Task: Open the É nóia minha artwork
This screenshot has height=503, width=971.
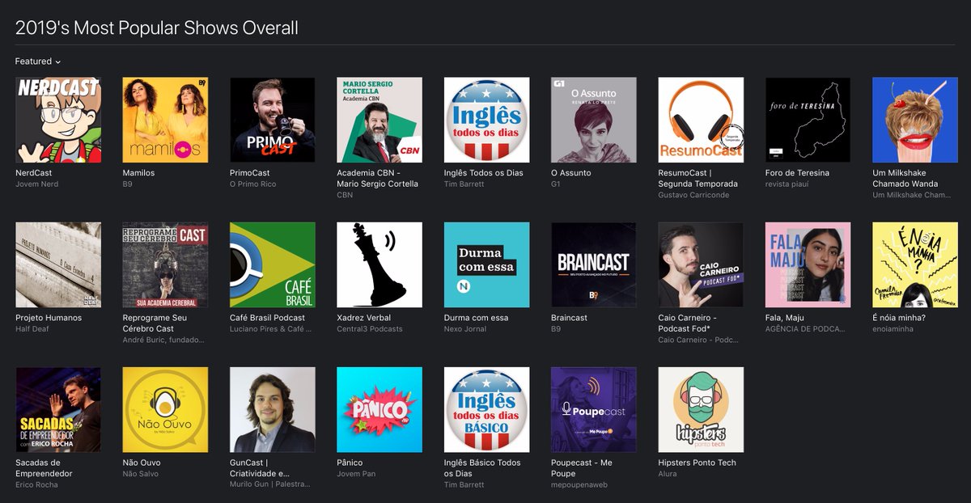Action: click(x=915, y=265)
